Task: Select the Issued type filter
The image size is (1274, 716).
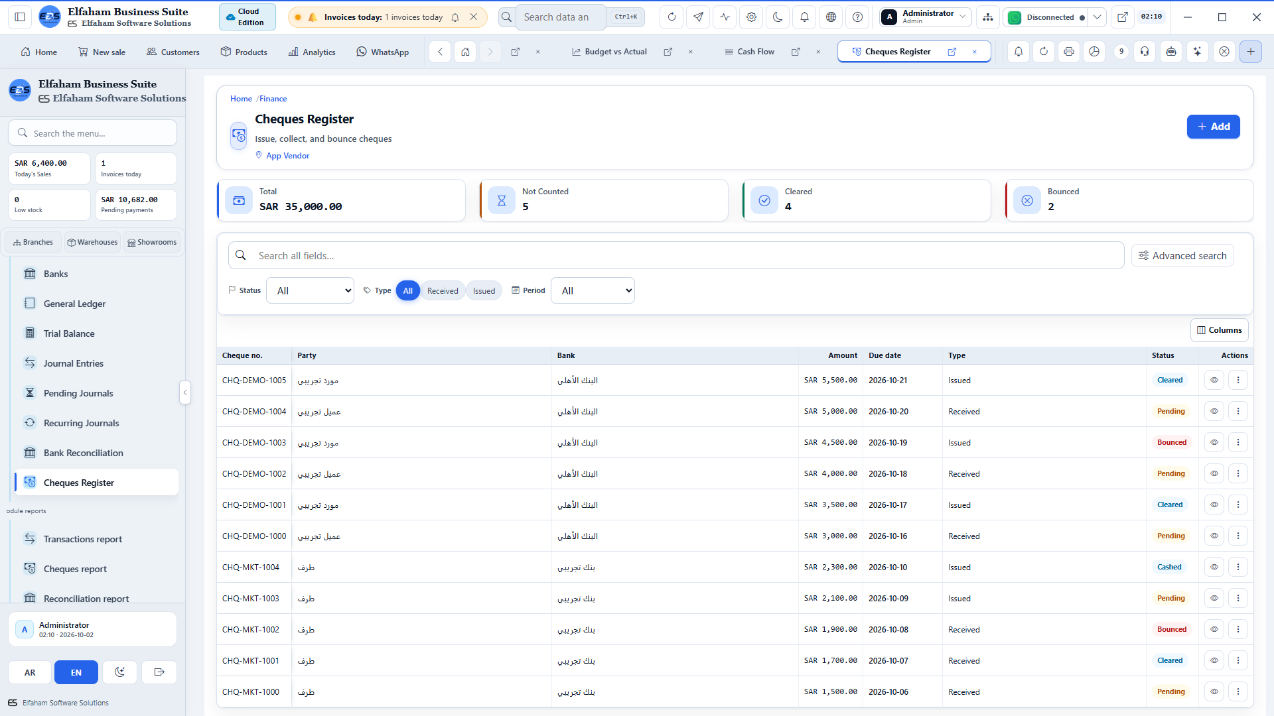Action: (484, 291)
